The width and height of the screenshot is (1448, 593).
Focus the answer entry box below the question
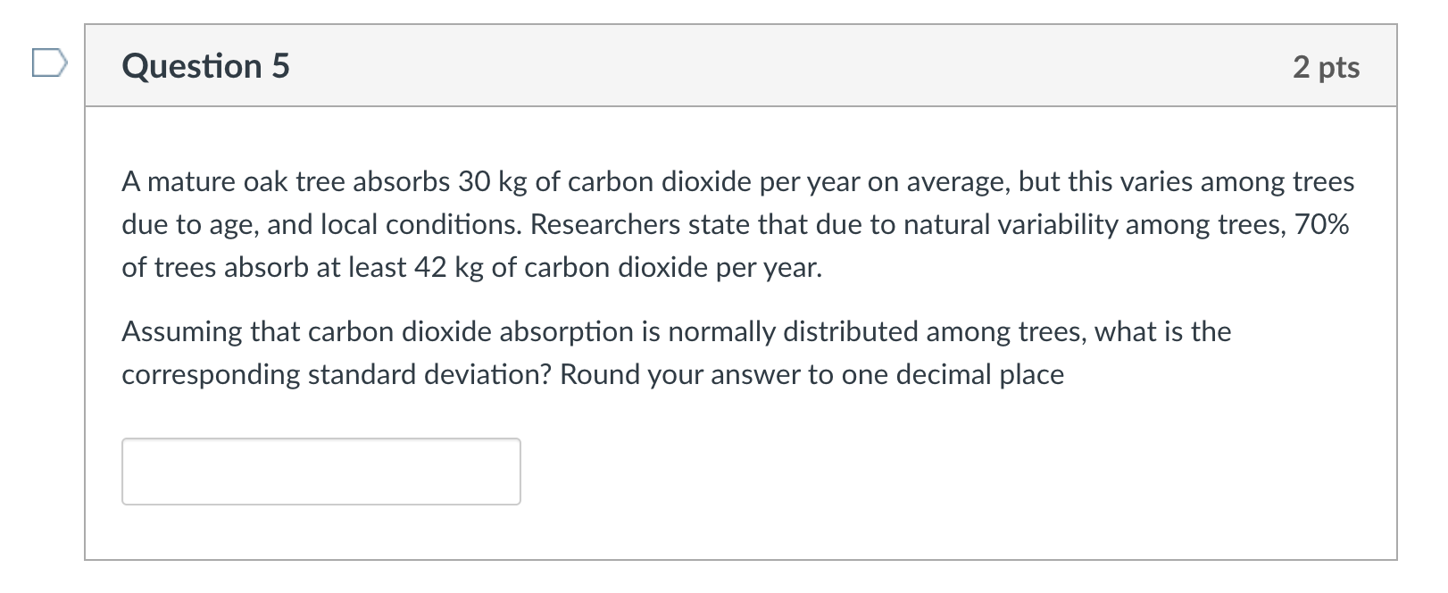click(320, 471)
